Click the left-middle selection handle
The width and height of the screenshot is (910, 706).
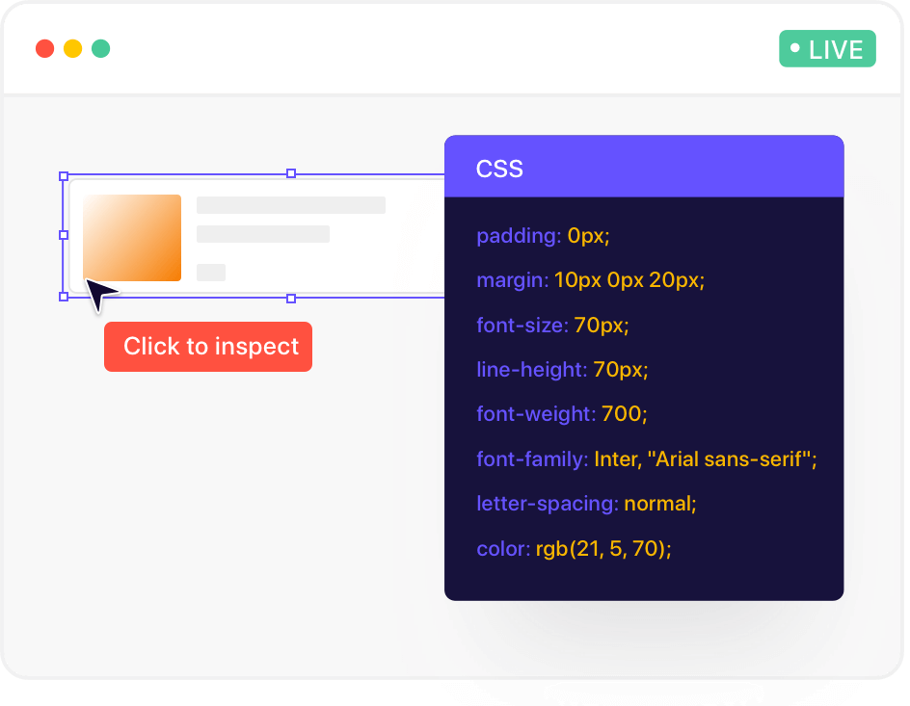64,235
